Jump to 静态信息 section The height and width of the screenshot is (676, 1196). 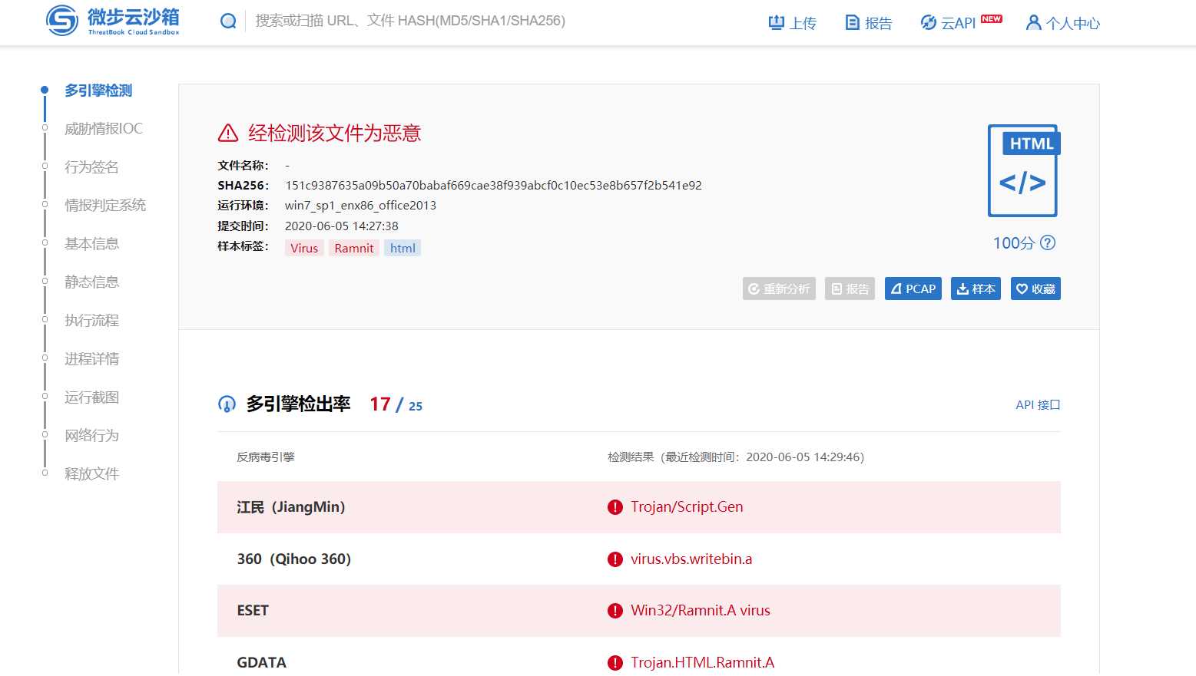point(91,282)
